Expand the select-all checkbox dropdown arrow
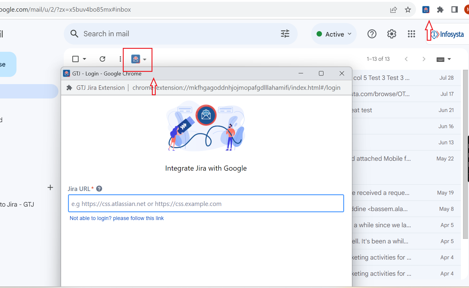This screenshot has height=288, width=469. click(x=84, y=59)
